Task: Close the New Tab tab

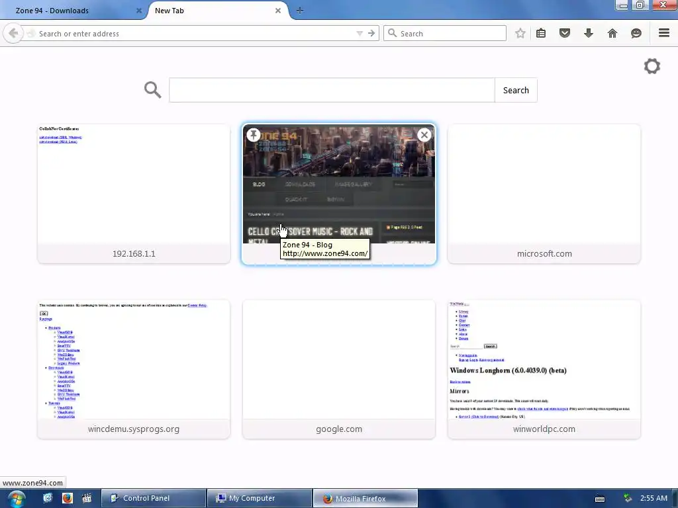Action: tap(278, 11)
